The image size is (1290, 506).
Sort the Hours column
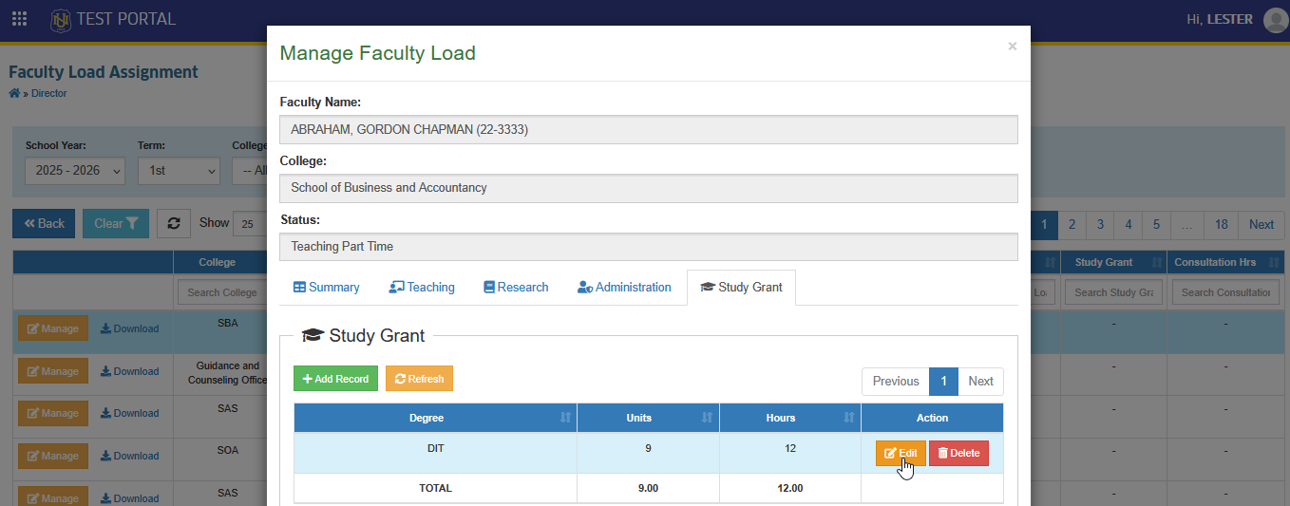(848, 418)
